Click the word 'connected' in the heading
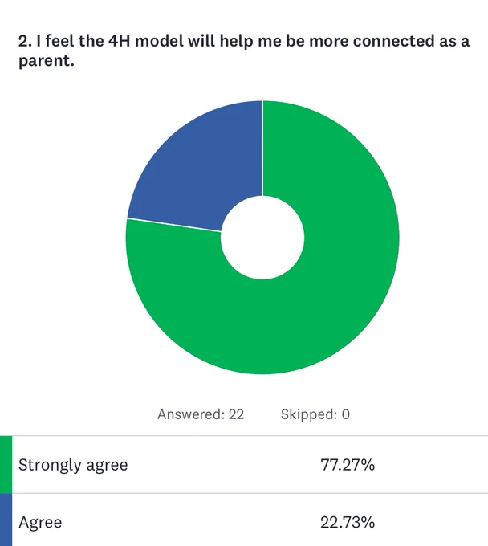 [x=393, y=41]
